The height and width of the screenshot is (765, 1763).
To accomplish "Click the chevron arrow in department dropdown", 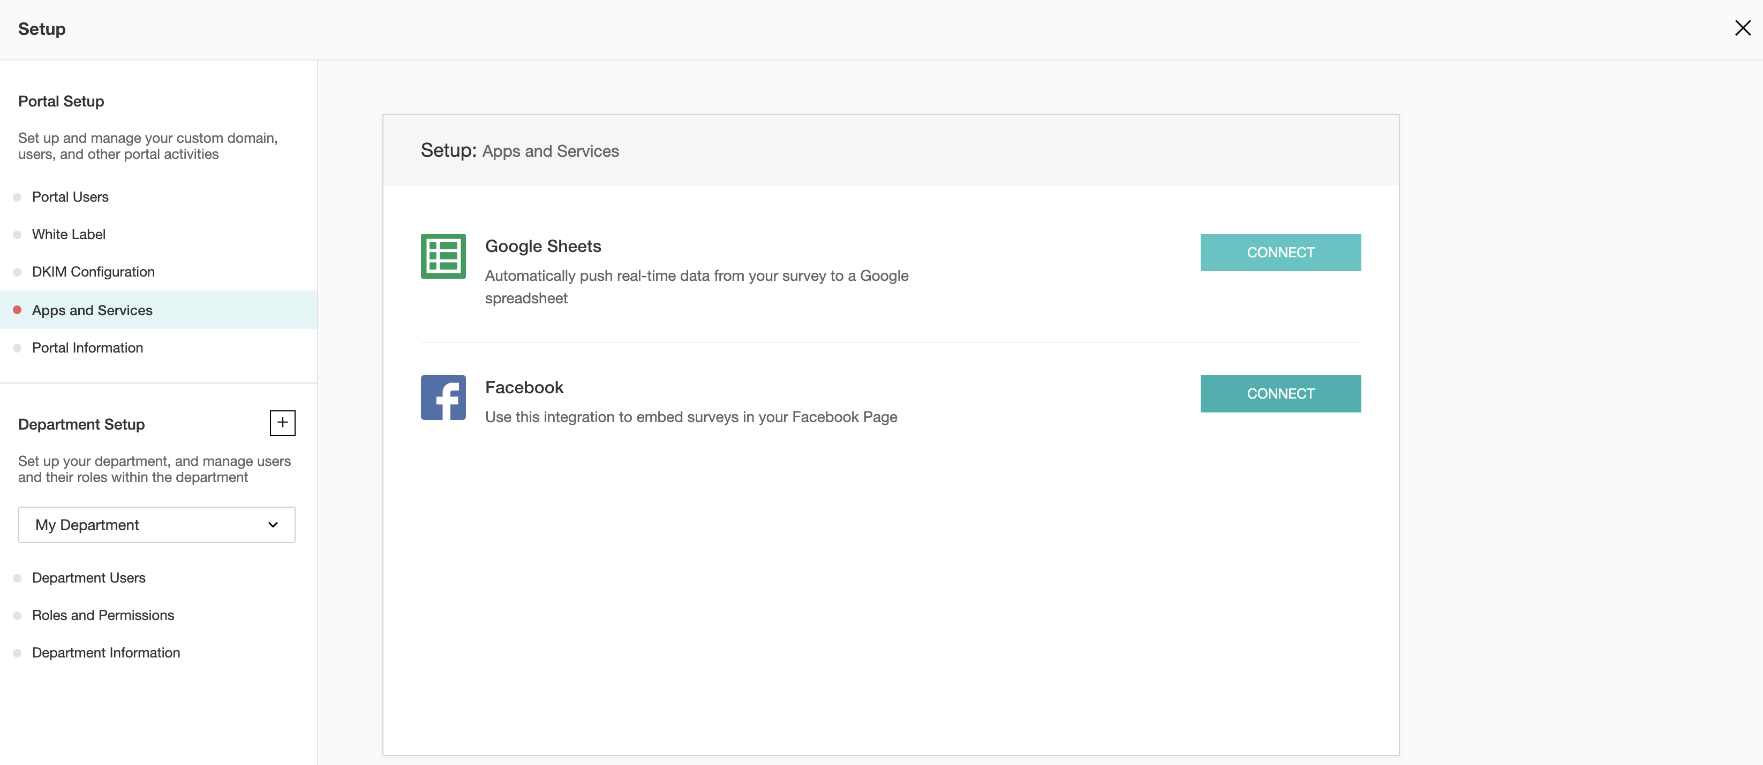I will coord(273,525).
